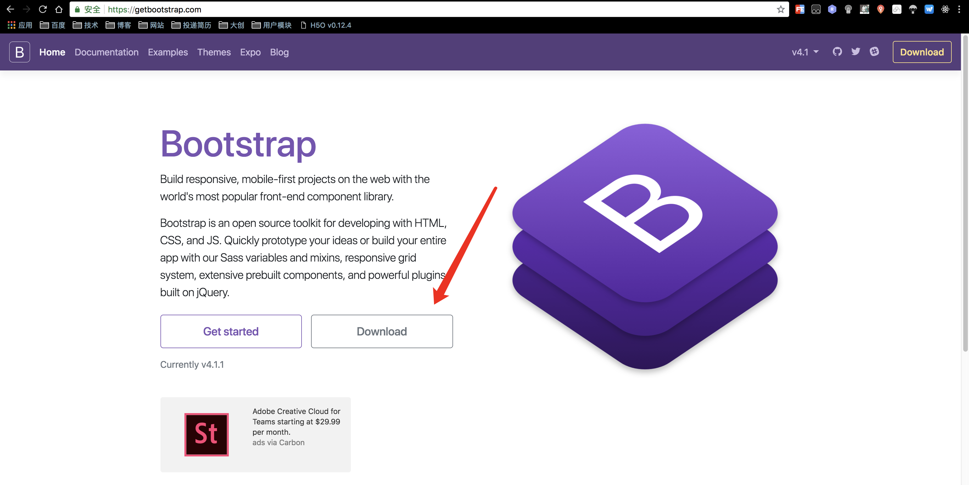
Task: Open Bootstrap Twitter icon in navbar
Action: [856, 52]
